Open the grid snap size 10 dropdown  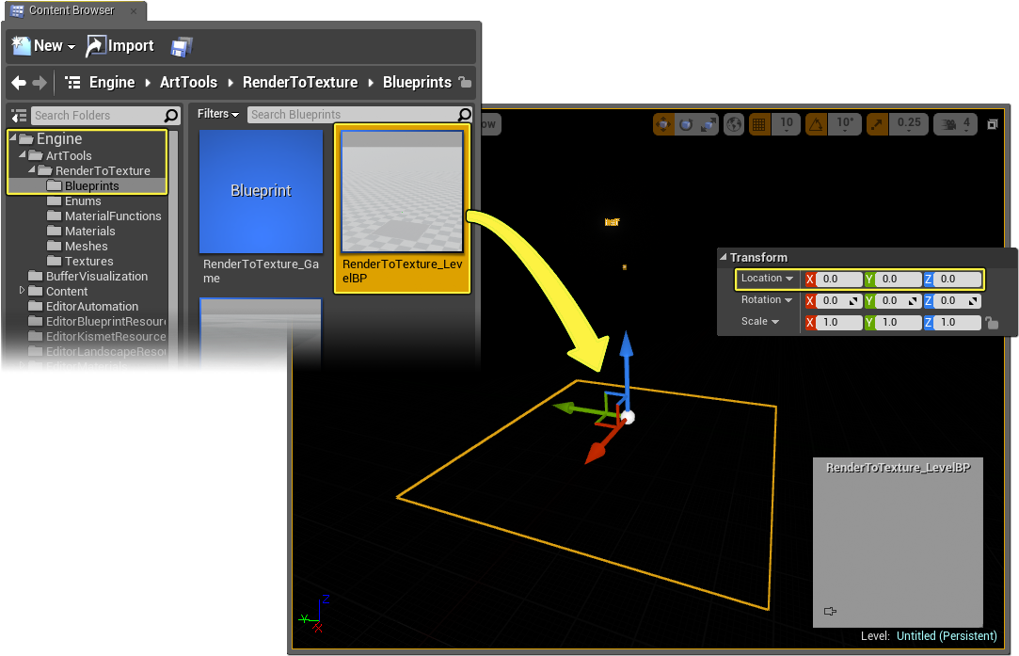(x=787, y=124)
